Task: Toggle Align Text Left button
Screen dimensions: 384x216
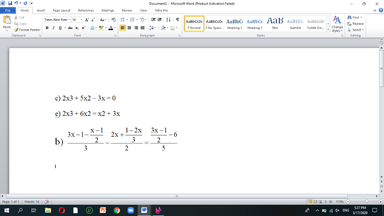Action: point(123,28)
